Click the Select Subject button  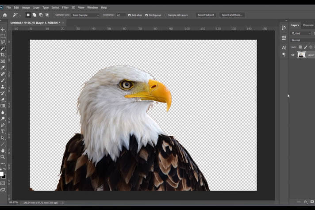click(x=206, y=15)
